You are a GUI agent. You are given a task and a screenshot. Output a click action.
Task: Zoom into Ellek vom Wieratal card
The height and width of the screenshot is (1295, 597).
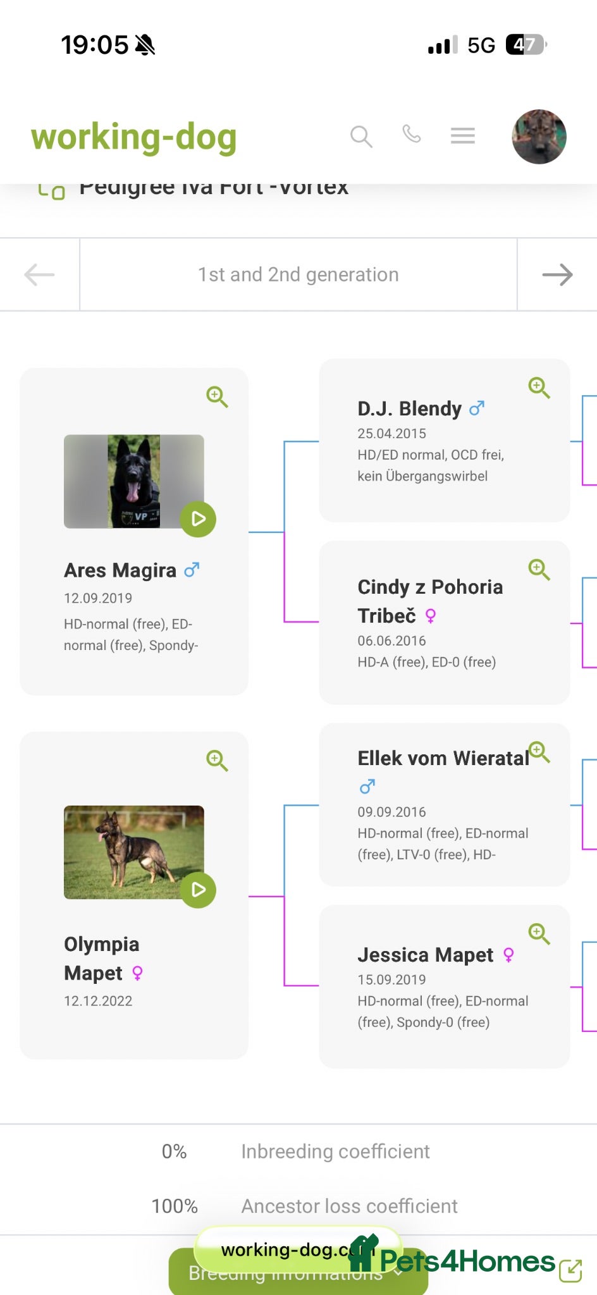pos(539,752)
